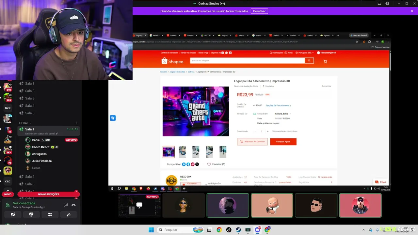The height and width of the screenshot is (235, 418).
Task: Open Discord help from the title bar
Action: click(387, 4)
